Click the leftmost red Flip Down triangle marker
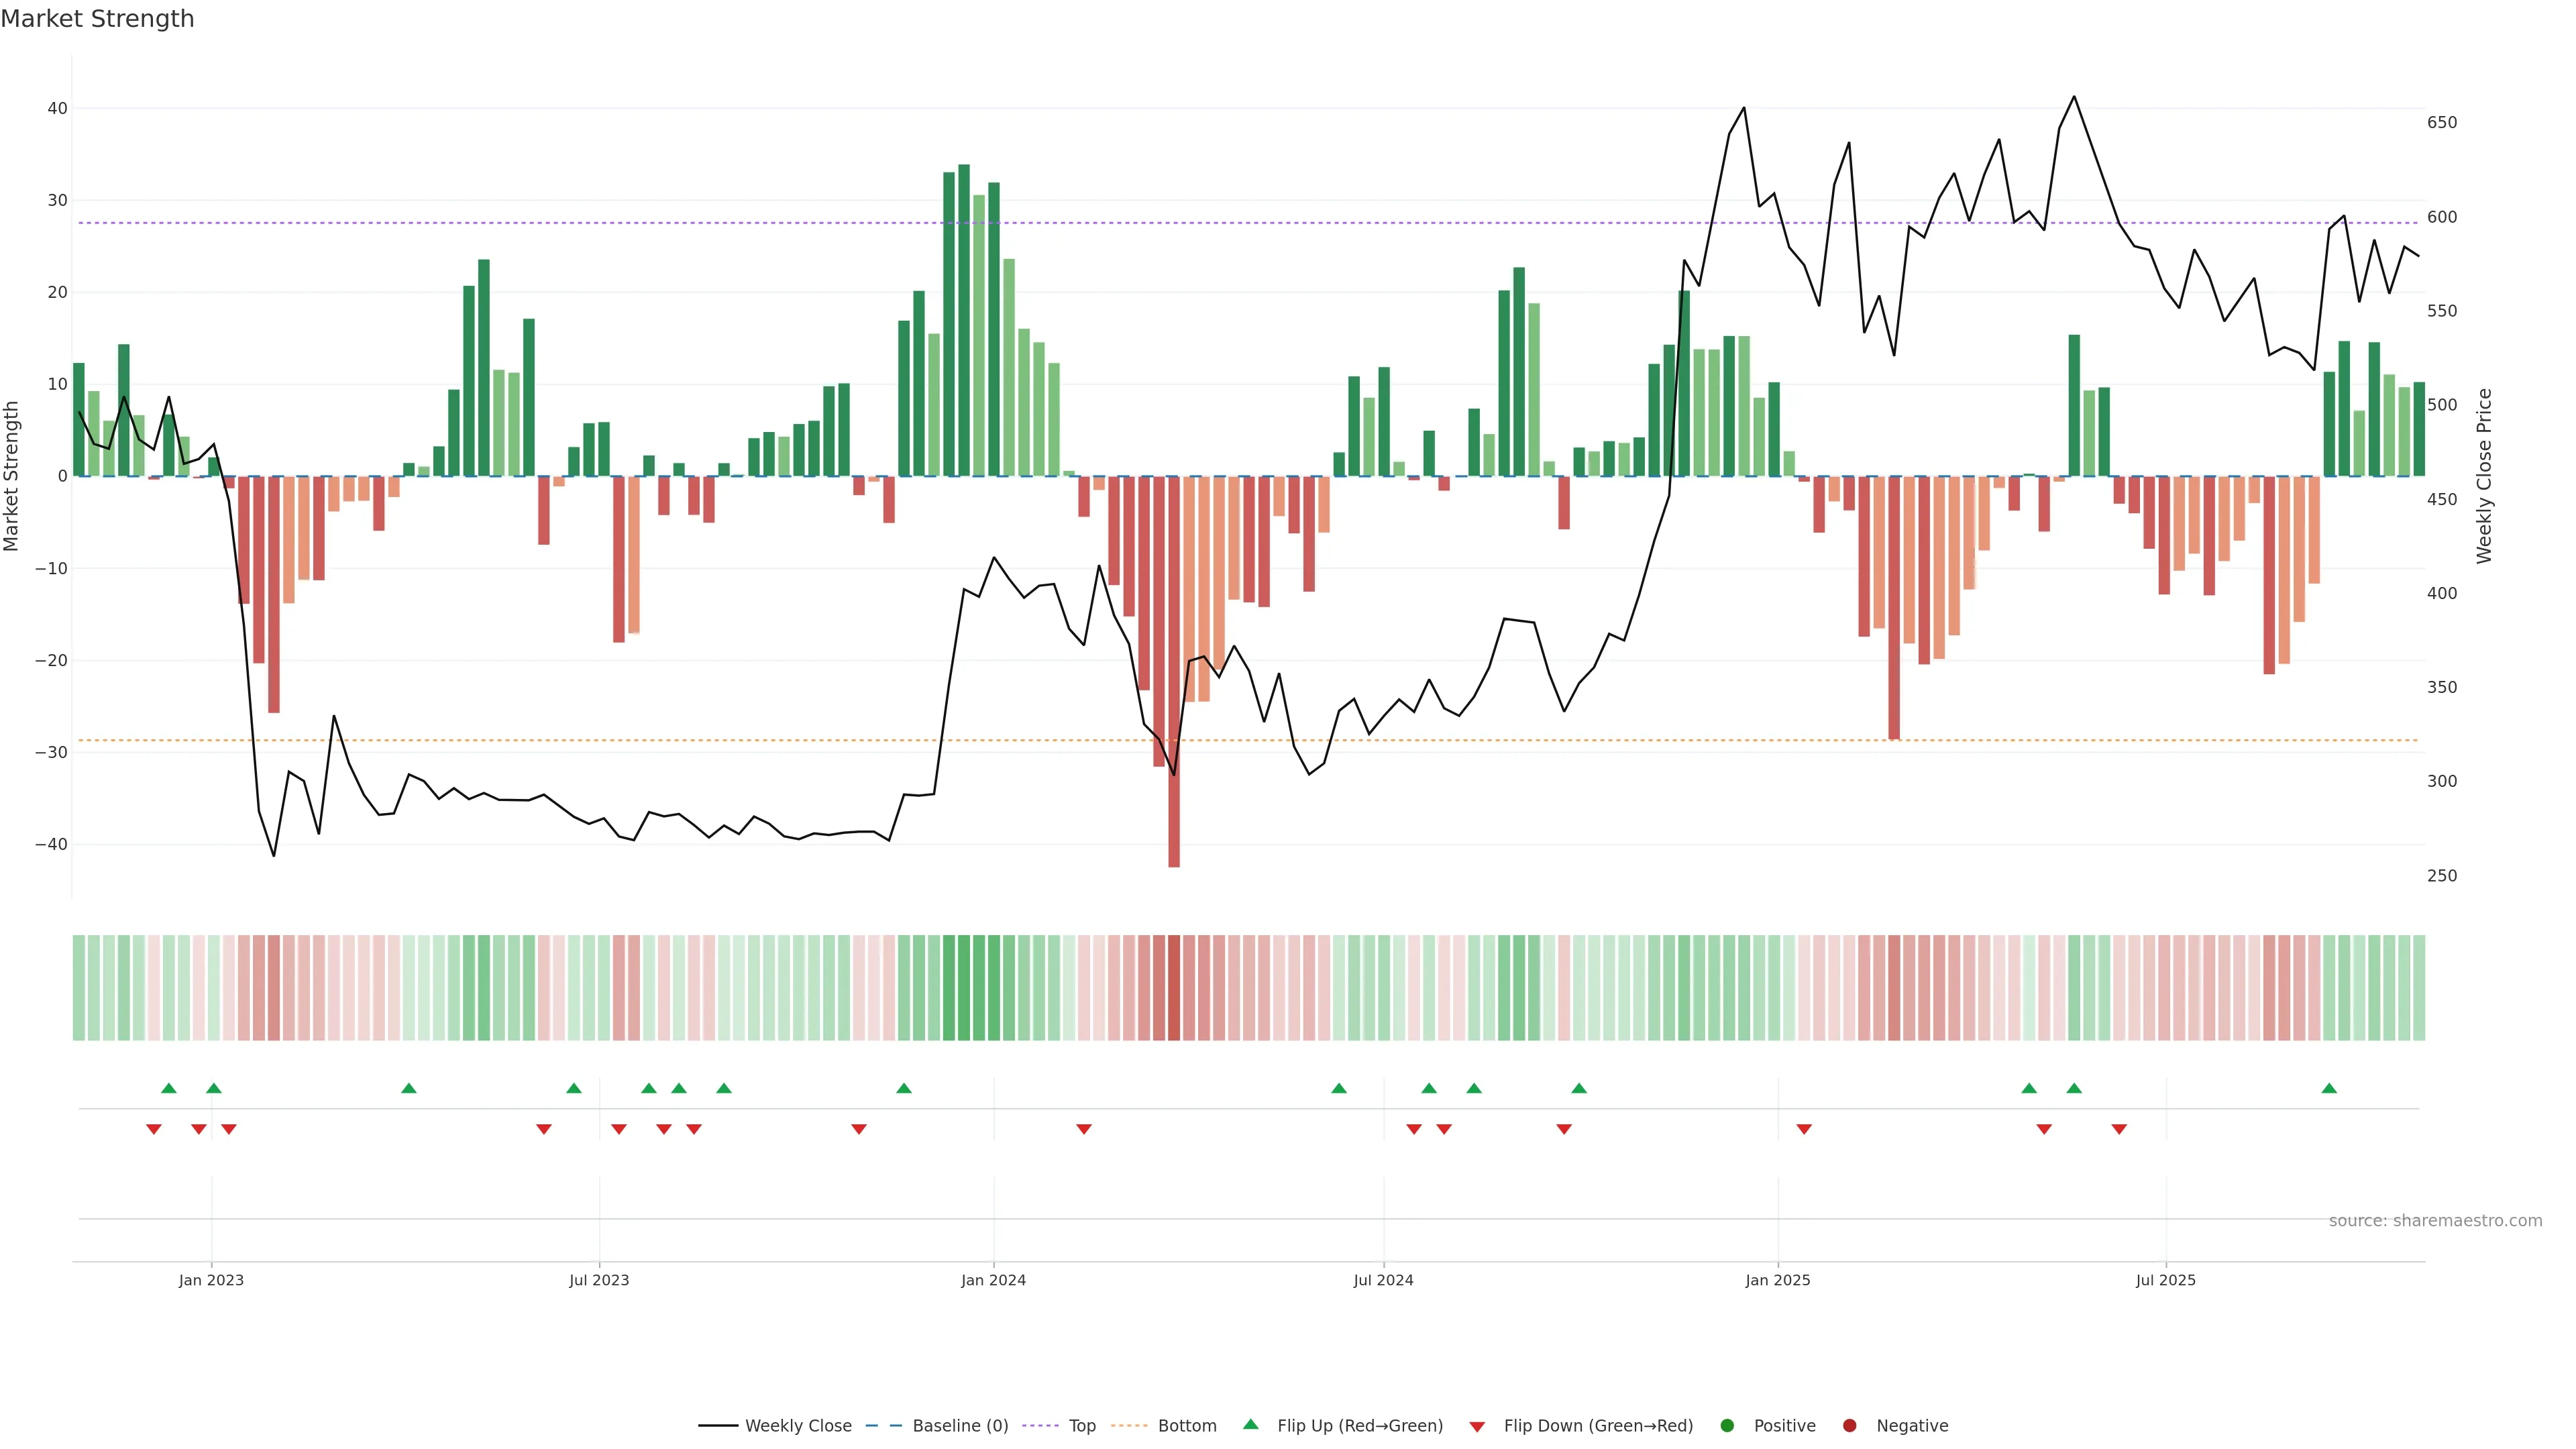The height and width of the screenshot is (1449, 2576). (x=154, y=1129)
